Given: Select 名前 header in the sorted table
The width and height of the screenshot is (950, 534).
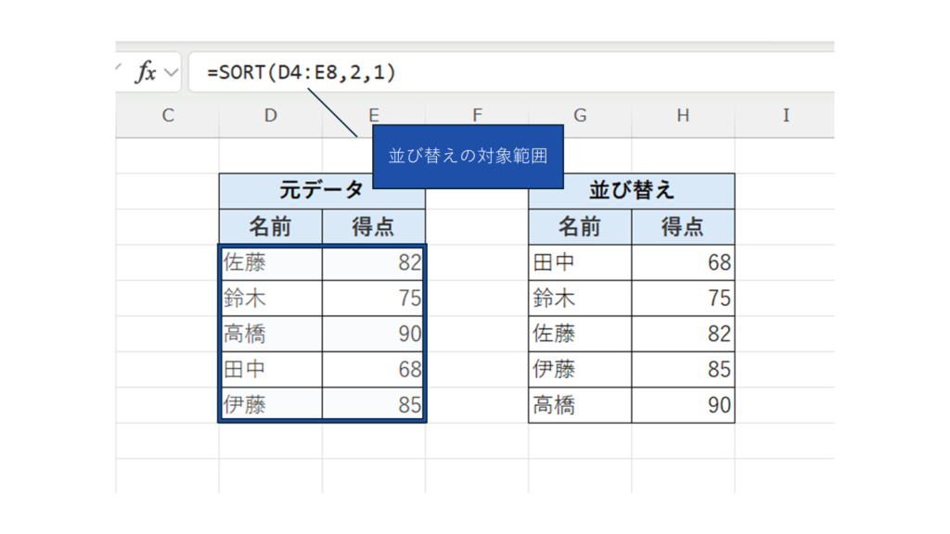Looking at the screenshot, I should [x=580, y=227].
